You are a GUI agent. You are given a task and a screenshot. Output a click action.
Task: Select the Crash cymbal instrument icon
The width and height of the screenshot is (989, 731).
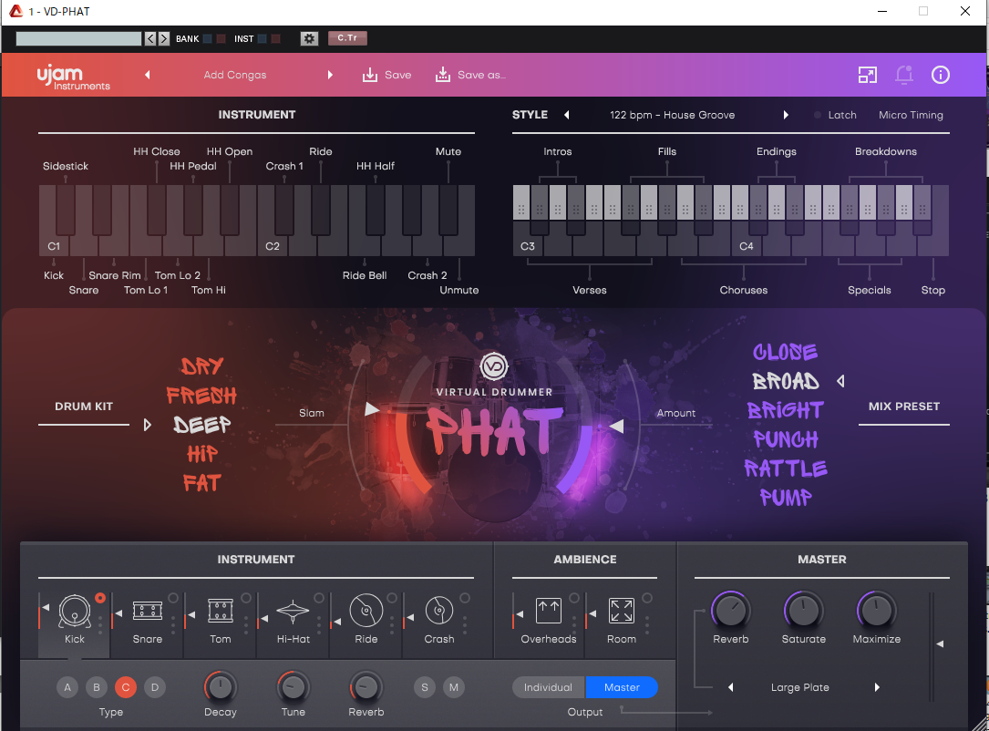(x=439, y=612)
